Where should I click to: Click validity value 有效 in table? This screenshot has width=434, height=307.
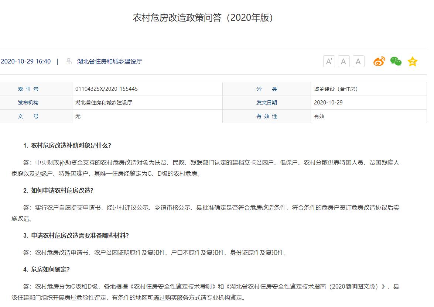pyautogui.click(x=319, y=116)
